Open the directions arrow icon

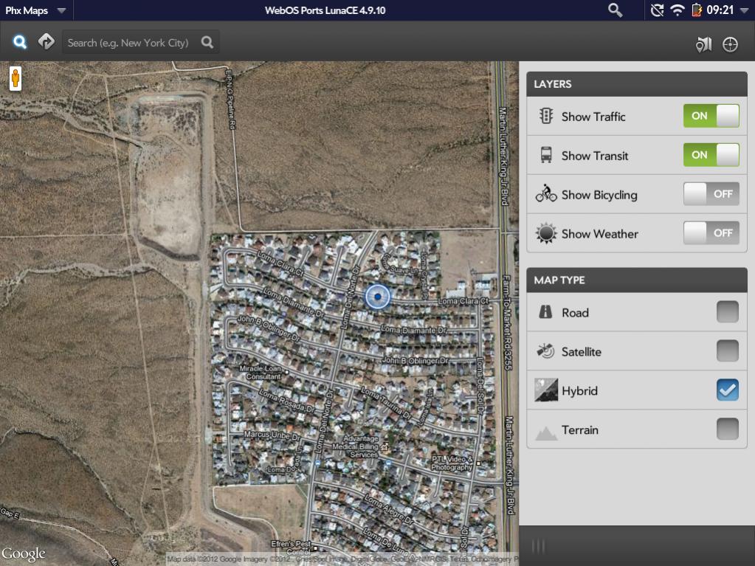coord(46,42)
